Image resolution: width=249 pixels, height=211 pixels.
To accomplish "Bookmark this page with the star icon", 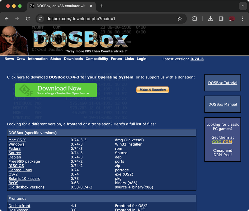I will 180,19.
